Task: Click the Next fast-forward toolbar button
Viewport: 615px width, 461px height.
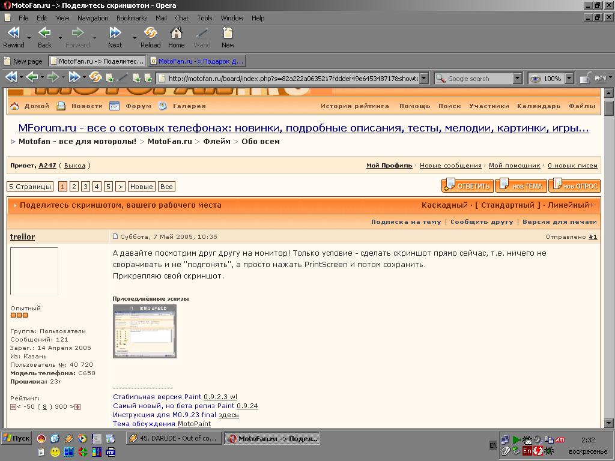Action: (115, 37)
